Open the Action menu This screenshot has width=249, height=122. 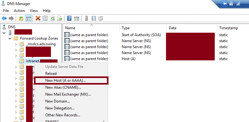(19, 11)
